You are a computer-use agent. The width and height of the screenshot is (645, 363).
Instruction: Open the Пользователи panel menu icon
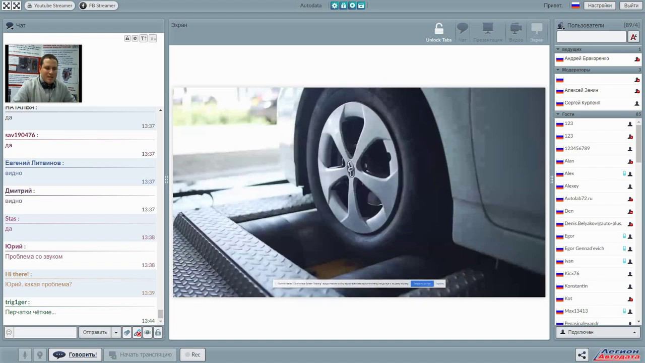[x=561, y=25]
